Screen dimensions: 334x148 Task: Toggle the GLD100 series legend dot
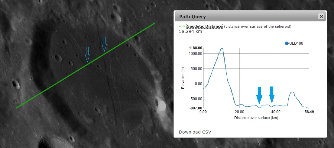coord(287,43)
